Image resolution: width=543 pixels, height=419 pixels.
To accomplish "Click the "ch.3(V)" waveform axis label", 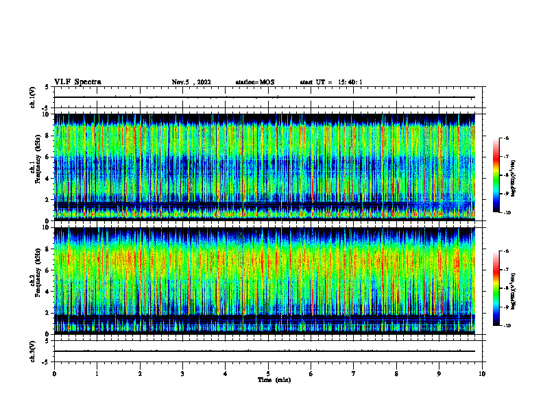I will click(32, 352).
